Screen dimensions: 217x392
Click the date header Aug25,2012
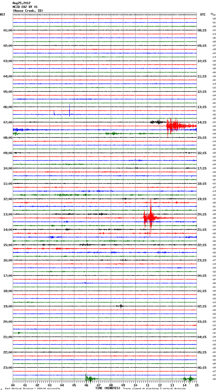pyautogui.click(x=21, y=3)
